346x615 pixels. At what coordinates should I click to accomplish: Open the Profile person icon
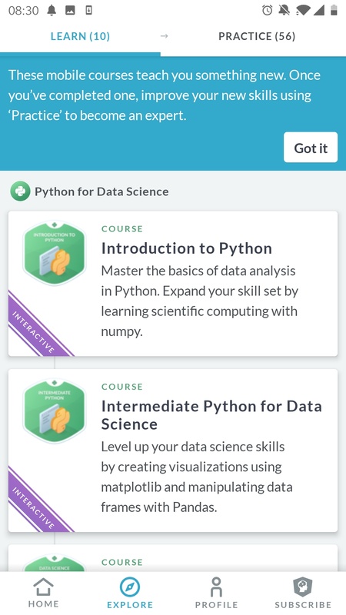(216, 587)
